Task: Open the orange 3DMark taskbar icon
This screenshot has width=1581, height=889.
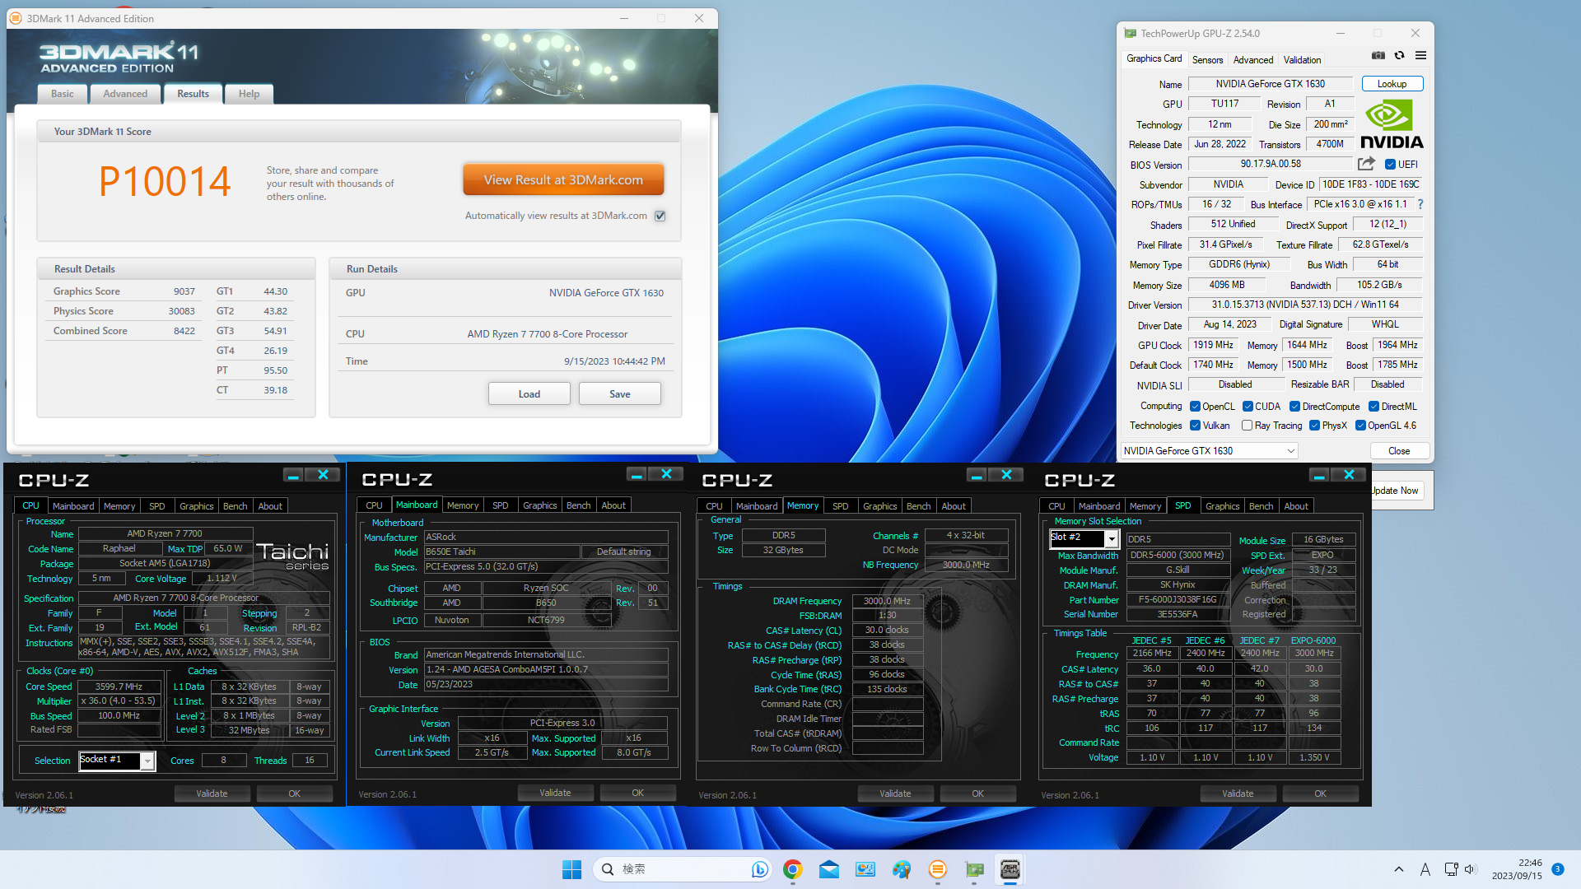Action: tap(938, 869)
